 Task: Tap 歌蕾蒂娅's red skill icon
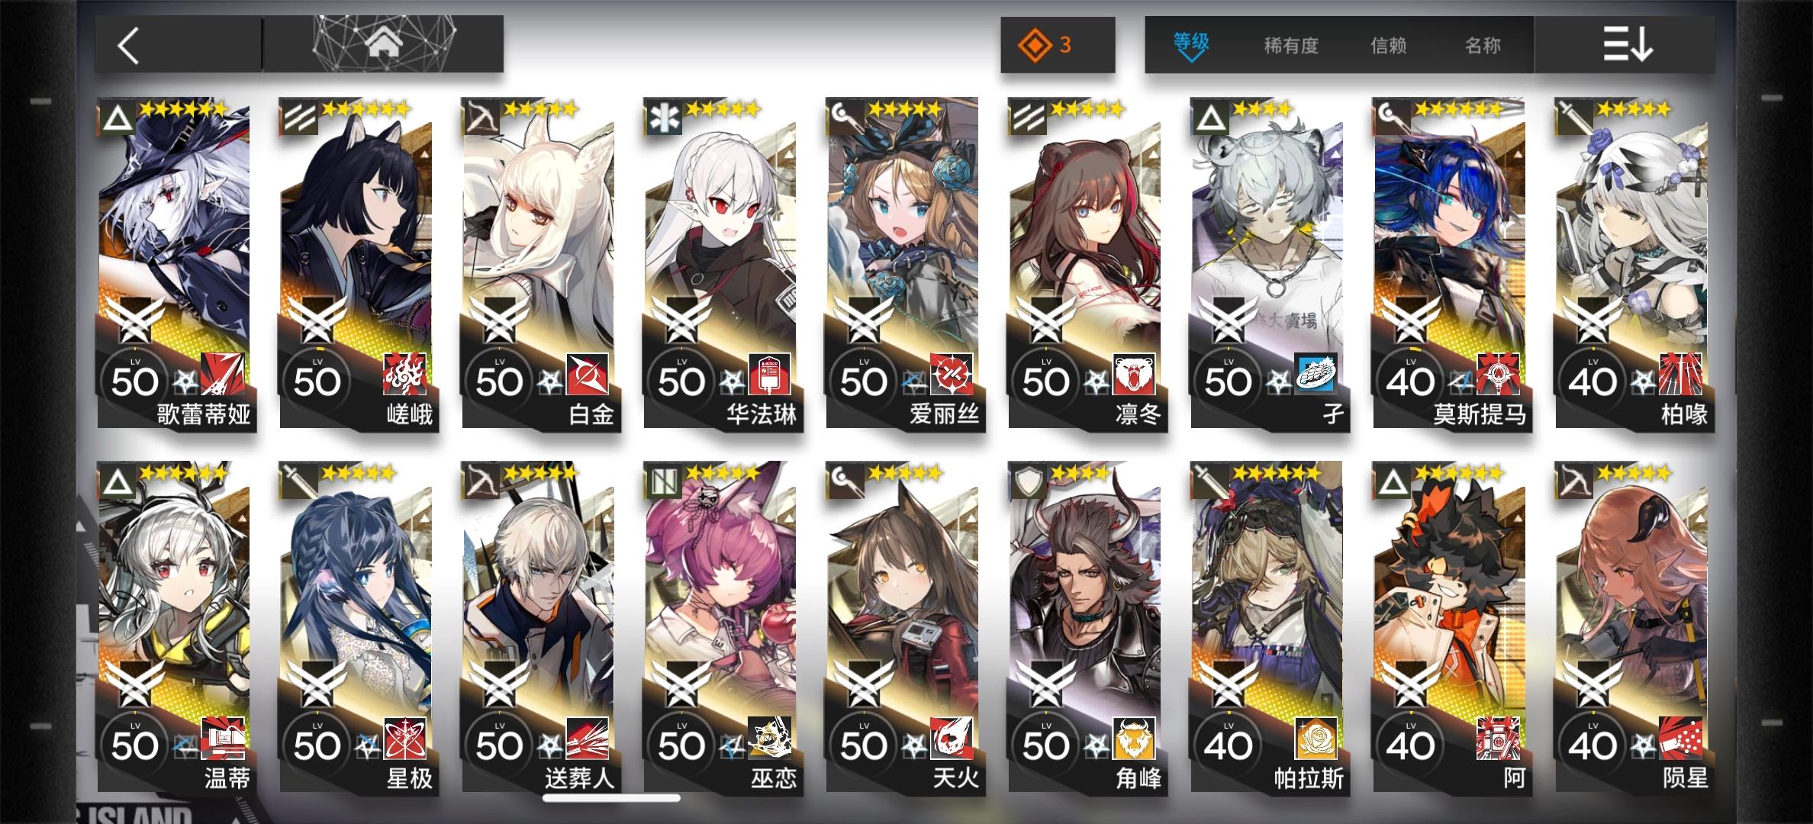223,375
